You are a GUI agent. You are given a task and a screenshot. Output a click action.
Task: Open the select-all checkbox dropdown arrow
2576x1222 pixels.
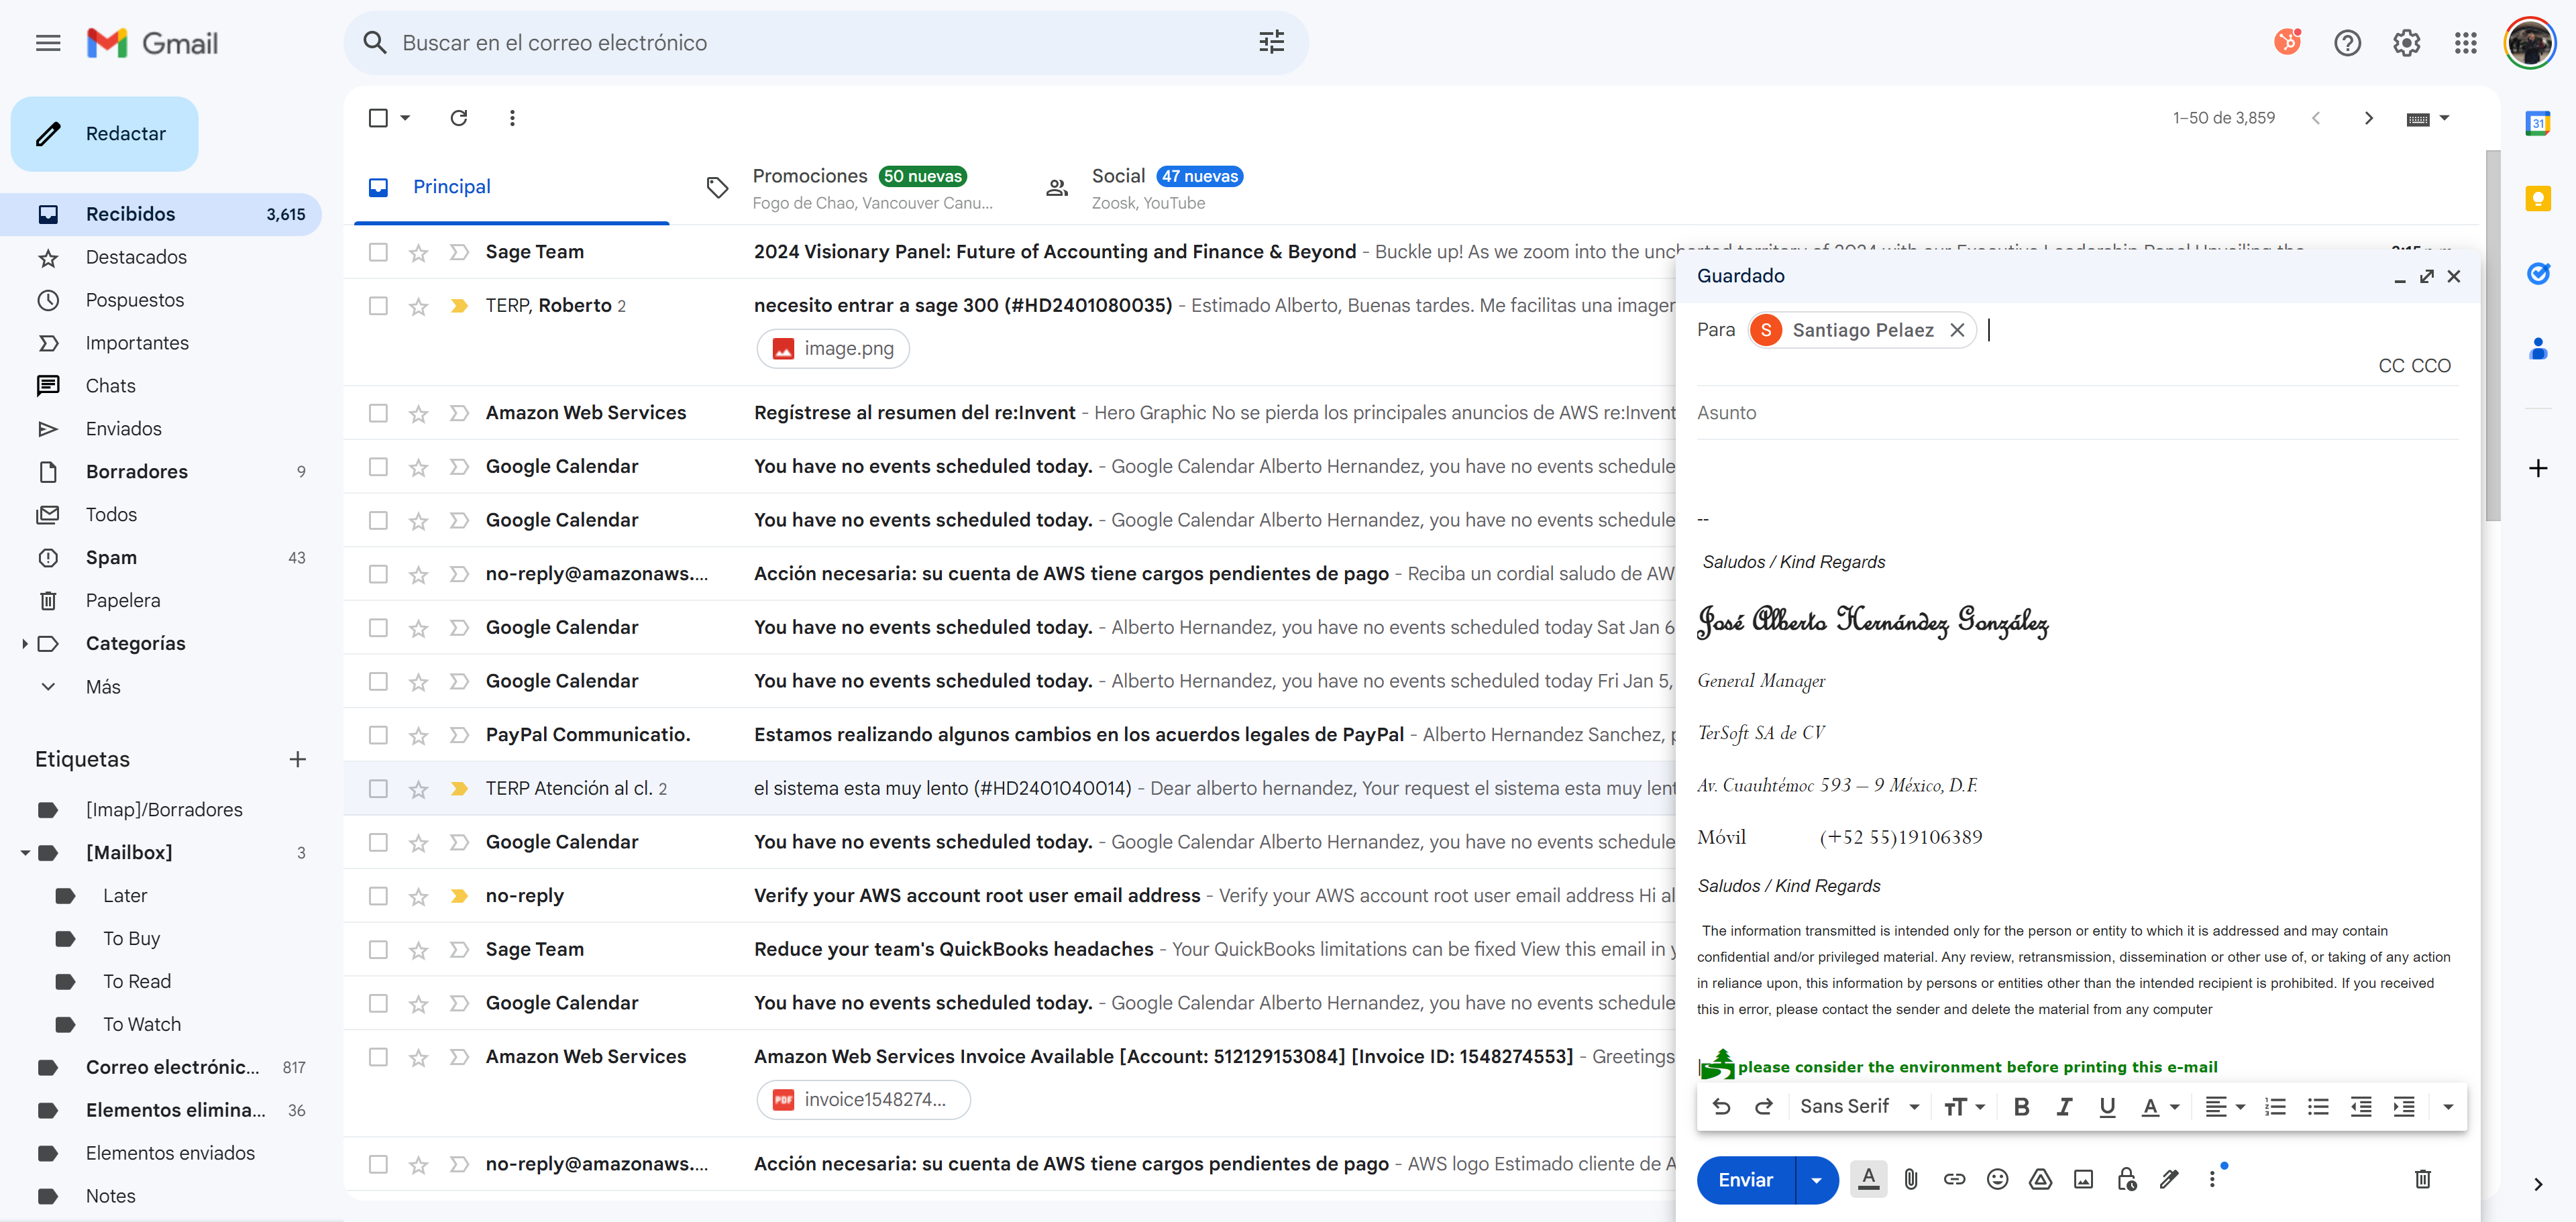coord(405,118)
